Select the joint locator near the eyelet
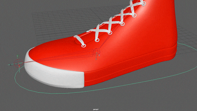This screenshot has width=197, height=111. click(x=97, y=52)
